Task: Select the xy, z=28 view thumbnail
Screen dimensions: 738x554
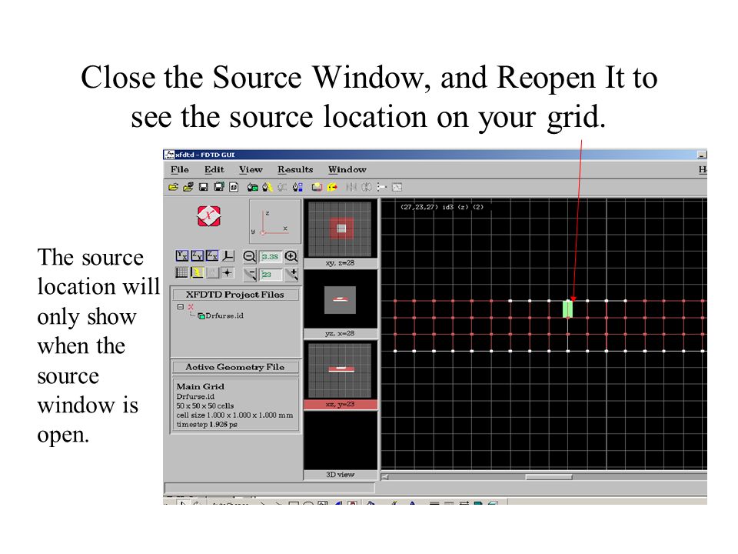Action: 341,229
